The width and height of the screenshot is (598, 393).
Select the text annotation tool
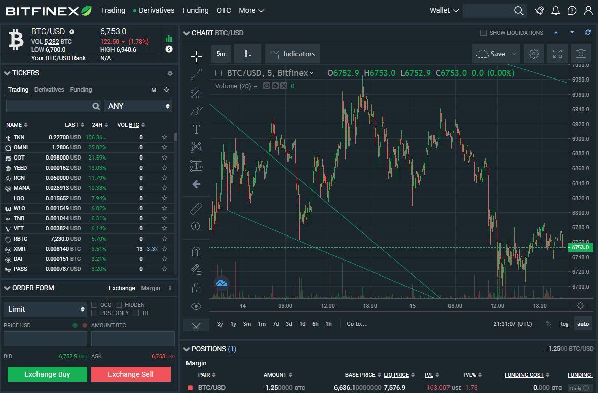pyautogui.click(x=196, y=129)
